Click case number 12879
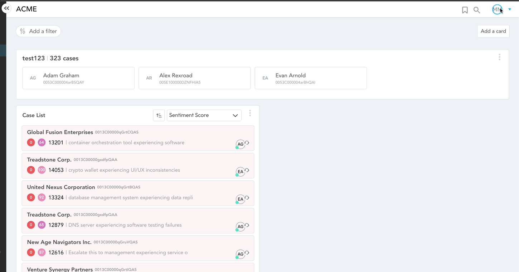 tap(56, 225)
